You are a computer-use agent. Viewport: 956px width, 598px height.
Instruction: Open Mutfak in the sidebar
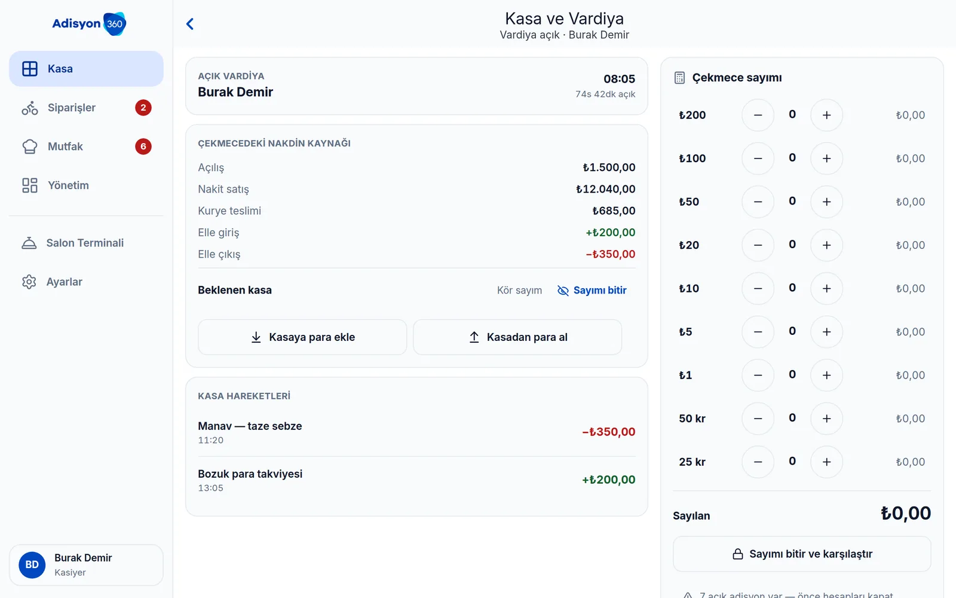86,147
